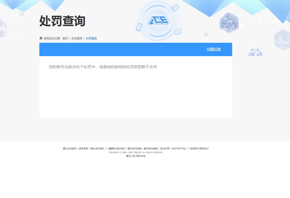Open the 成长守护平台 footer link
The width and height of the screenshot is (290, 198).
[178, 149]
